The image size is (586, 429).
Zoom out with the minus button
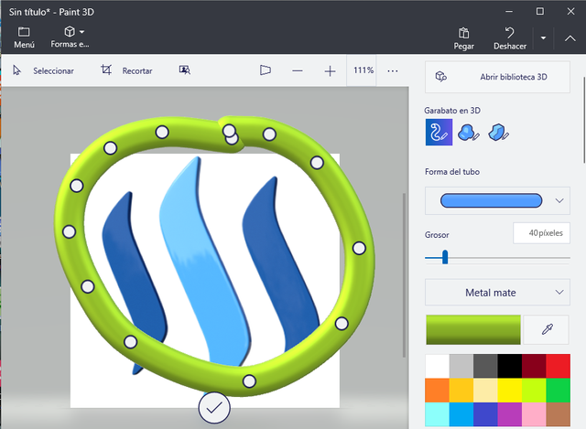298,70
